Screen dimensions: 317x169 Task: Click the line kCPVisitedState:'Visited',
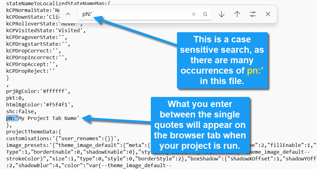click(46, 30)
